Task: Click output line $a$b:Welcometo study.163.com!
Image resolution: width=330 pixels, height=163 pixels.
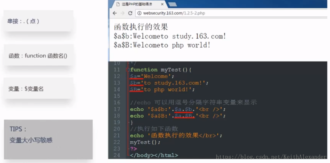Action: coord(170,36)
